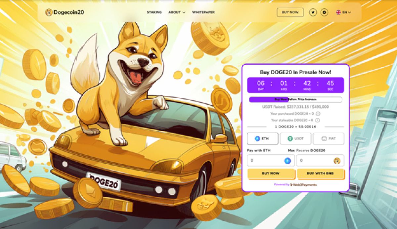
Task: Click the Buy Now header button
Action: coord(290,12)
